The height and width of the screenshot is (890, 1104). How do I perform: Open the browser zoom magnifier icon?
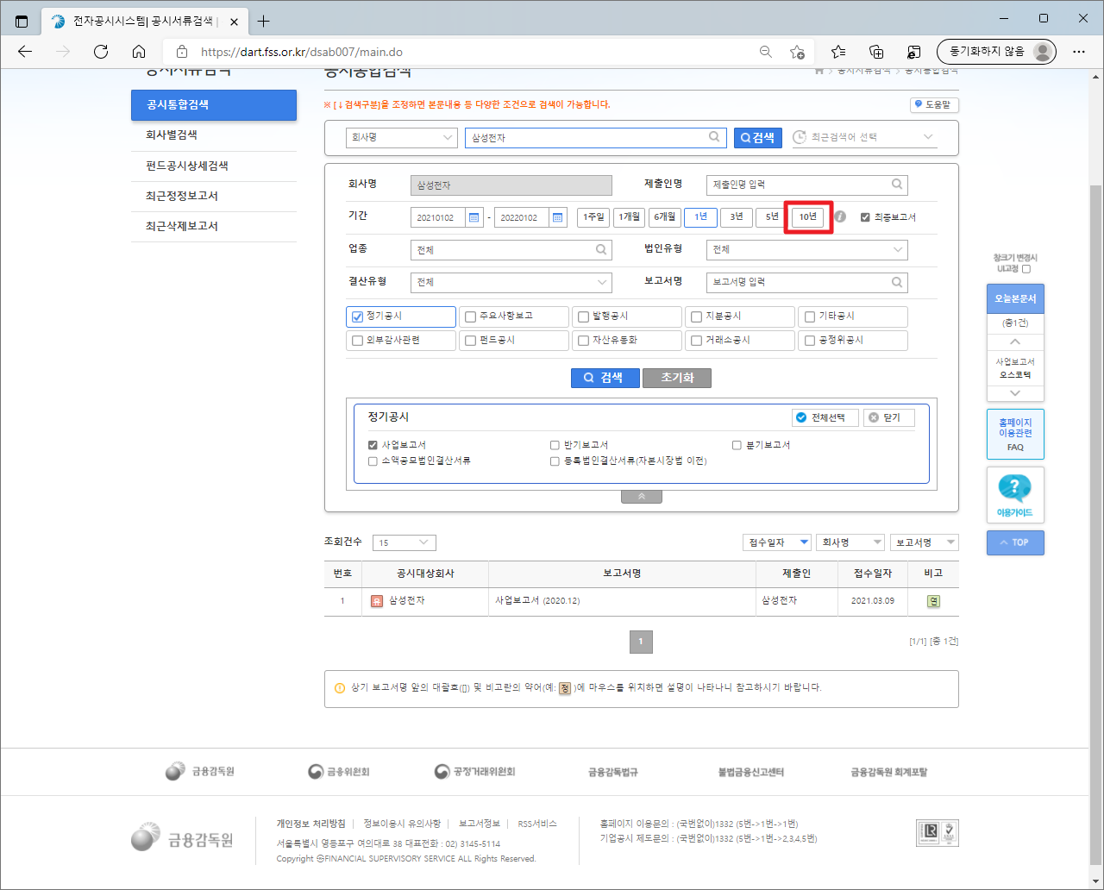pos(765,52)
